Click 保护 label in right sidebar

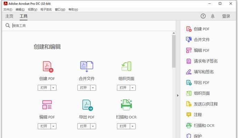pyautogui.click(x=198, y=136)
